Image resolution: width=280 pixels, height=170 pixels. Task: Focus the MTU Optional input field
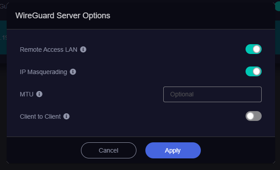tap(212, 94)
